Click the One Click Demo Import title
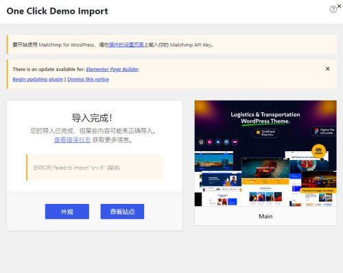Screen dimensions: 343x273 point(57,11)
